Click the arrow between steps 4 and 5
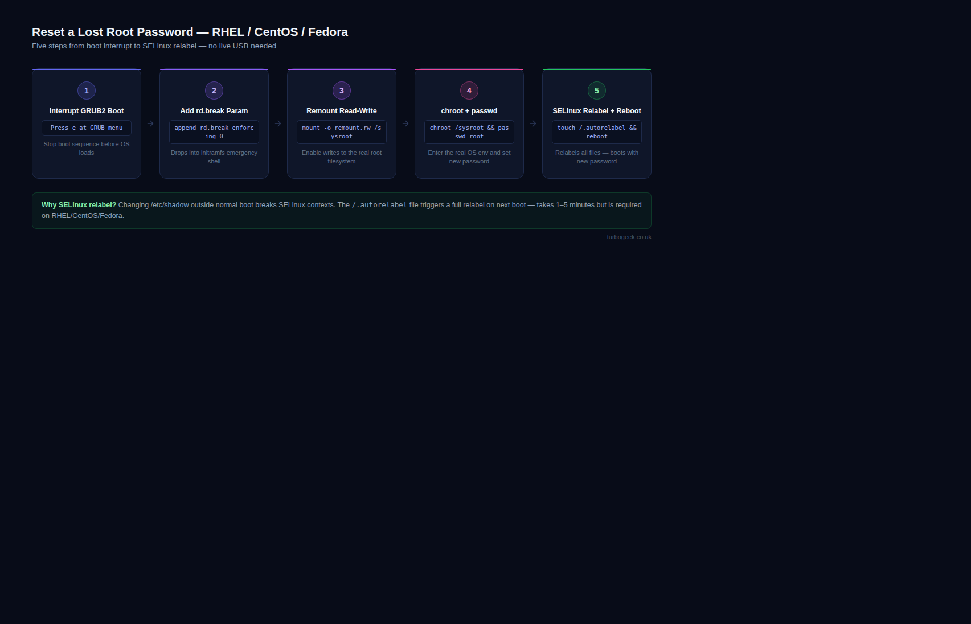Screen dimensions: 971x624 click(533, 124)
